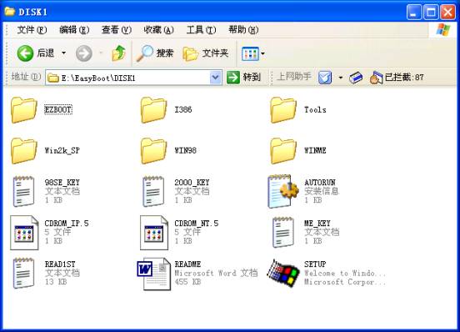
Task: Click the WINME name label
Action: [x=315, y=151]
